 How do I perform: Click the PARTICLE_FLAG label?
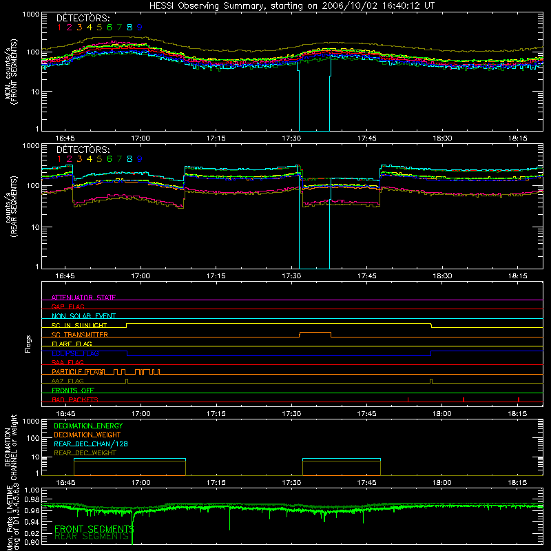(78, 371)
